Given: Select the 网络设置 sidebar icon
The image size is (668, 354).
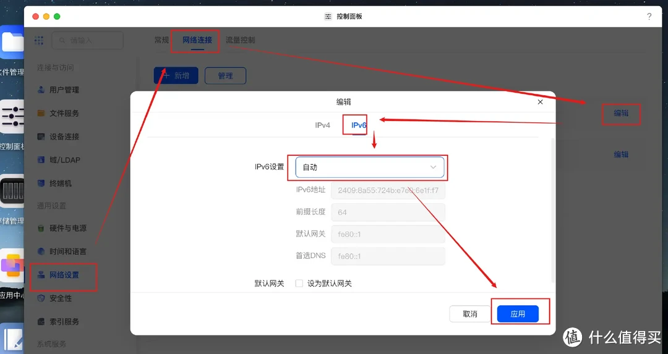Looking at the screenshot, I should point(41,275).
